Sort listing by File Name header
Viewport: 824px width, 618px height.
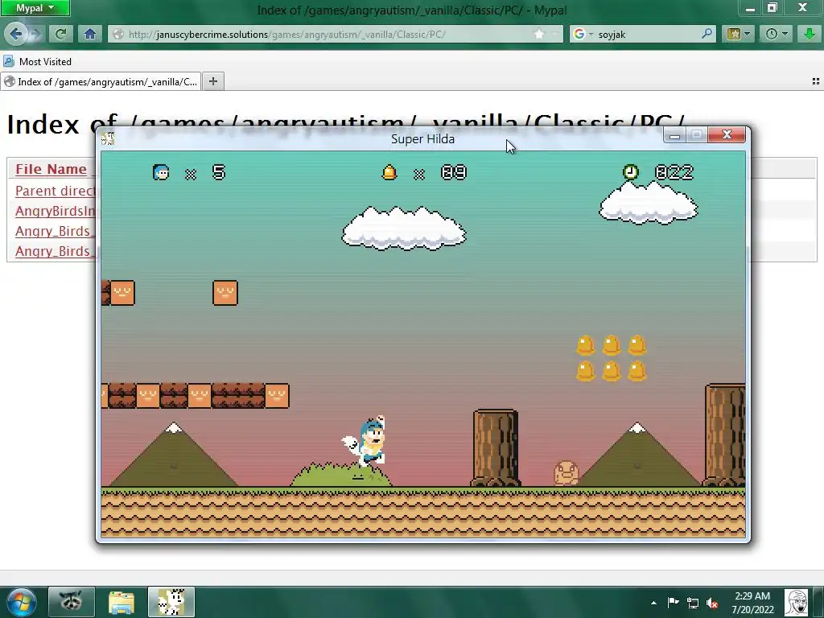[x=51, y=169]
